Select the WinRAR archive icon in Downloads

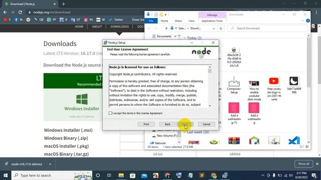click(234, 140)
